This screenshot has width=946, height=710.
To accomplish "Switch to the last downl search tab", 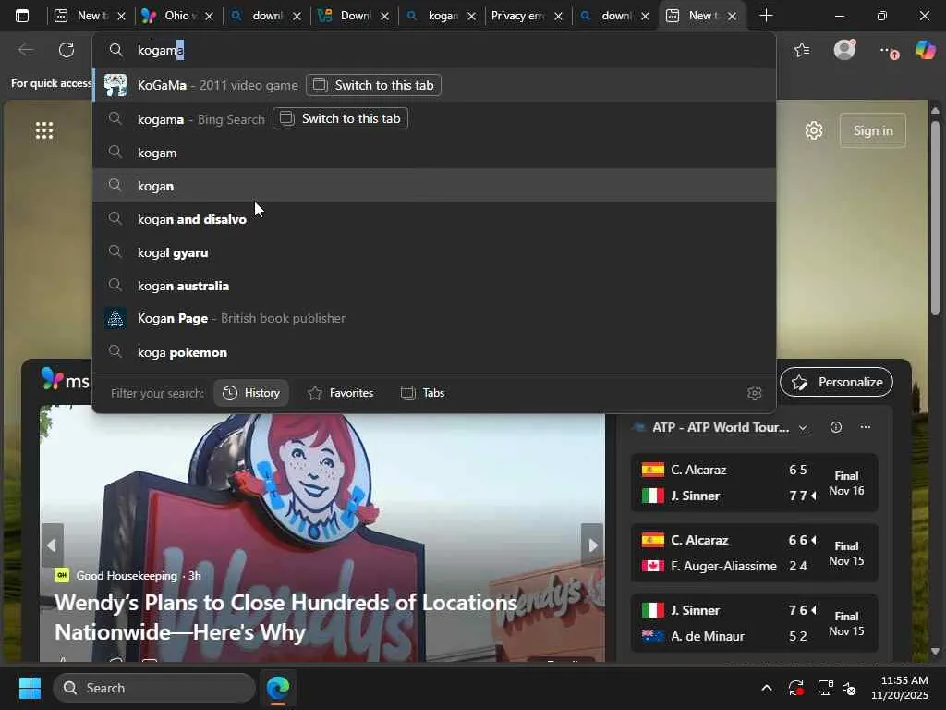I will pyautogui.click(x=614, y=16).
